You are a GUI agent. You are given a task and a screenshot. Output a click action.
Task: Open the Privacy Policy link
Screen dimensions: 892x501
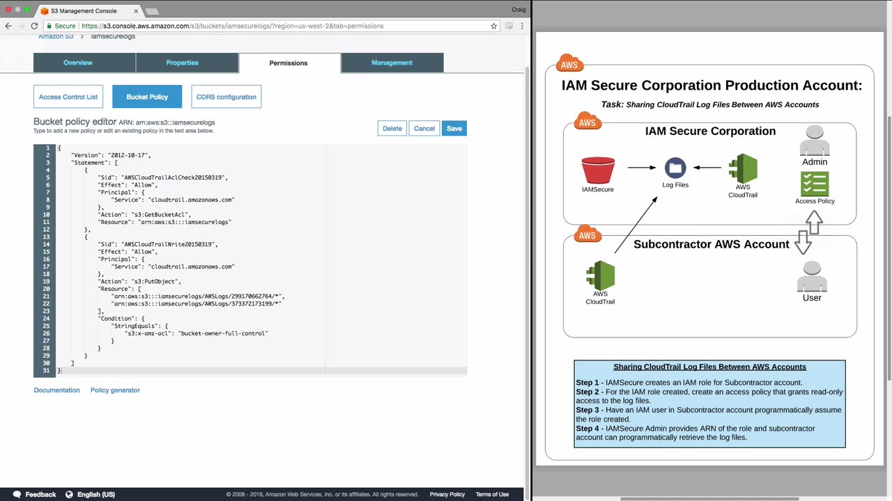tap(447, 495)
